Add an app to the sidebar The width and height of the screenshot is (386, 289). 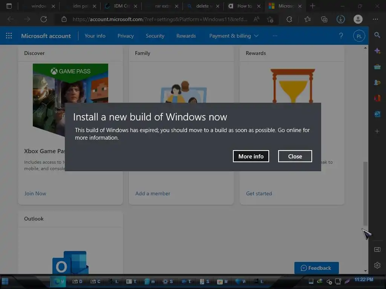[x=377, y=131]
